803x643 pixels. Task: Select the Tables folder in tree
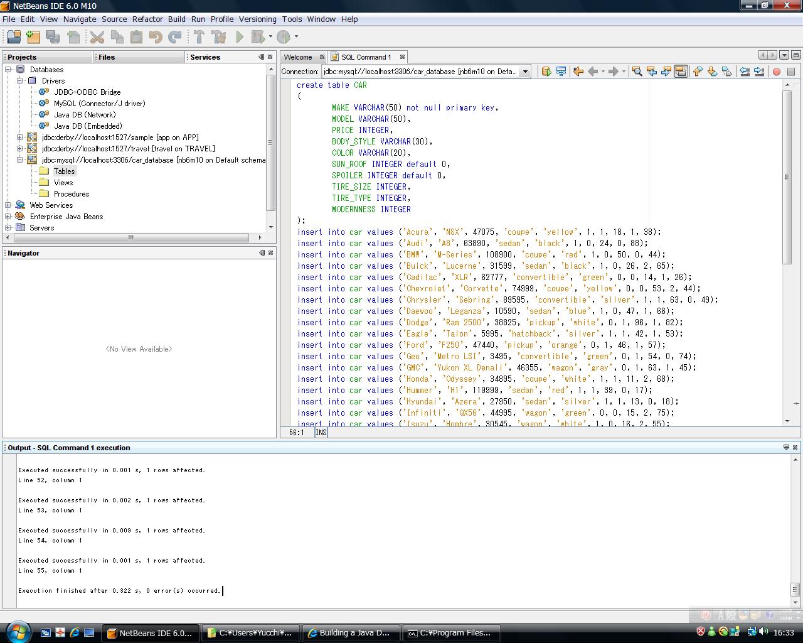(x=64, y=171)
